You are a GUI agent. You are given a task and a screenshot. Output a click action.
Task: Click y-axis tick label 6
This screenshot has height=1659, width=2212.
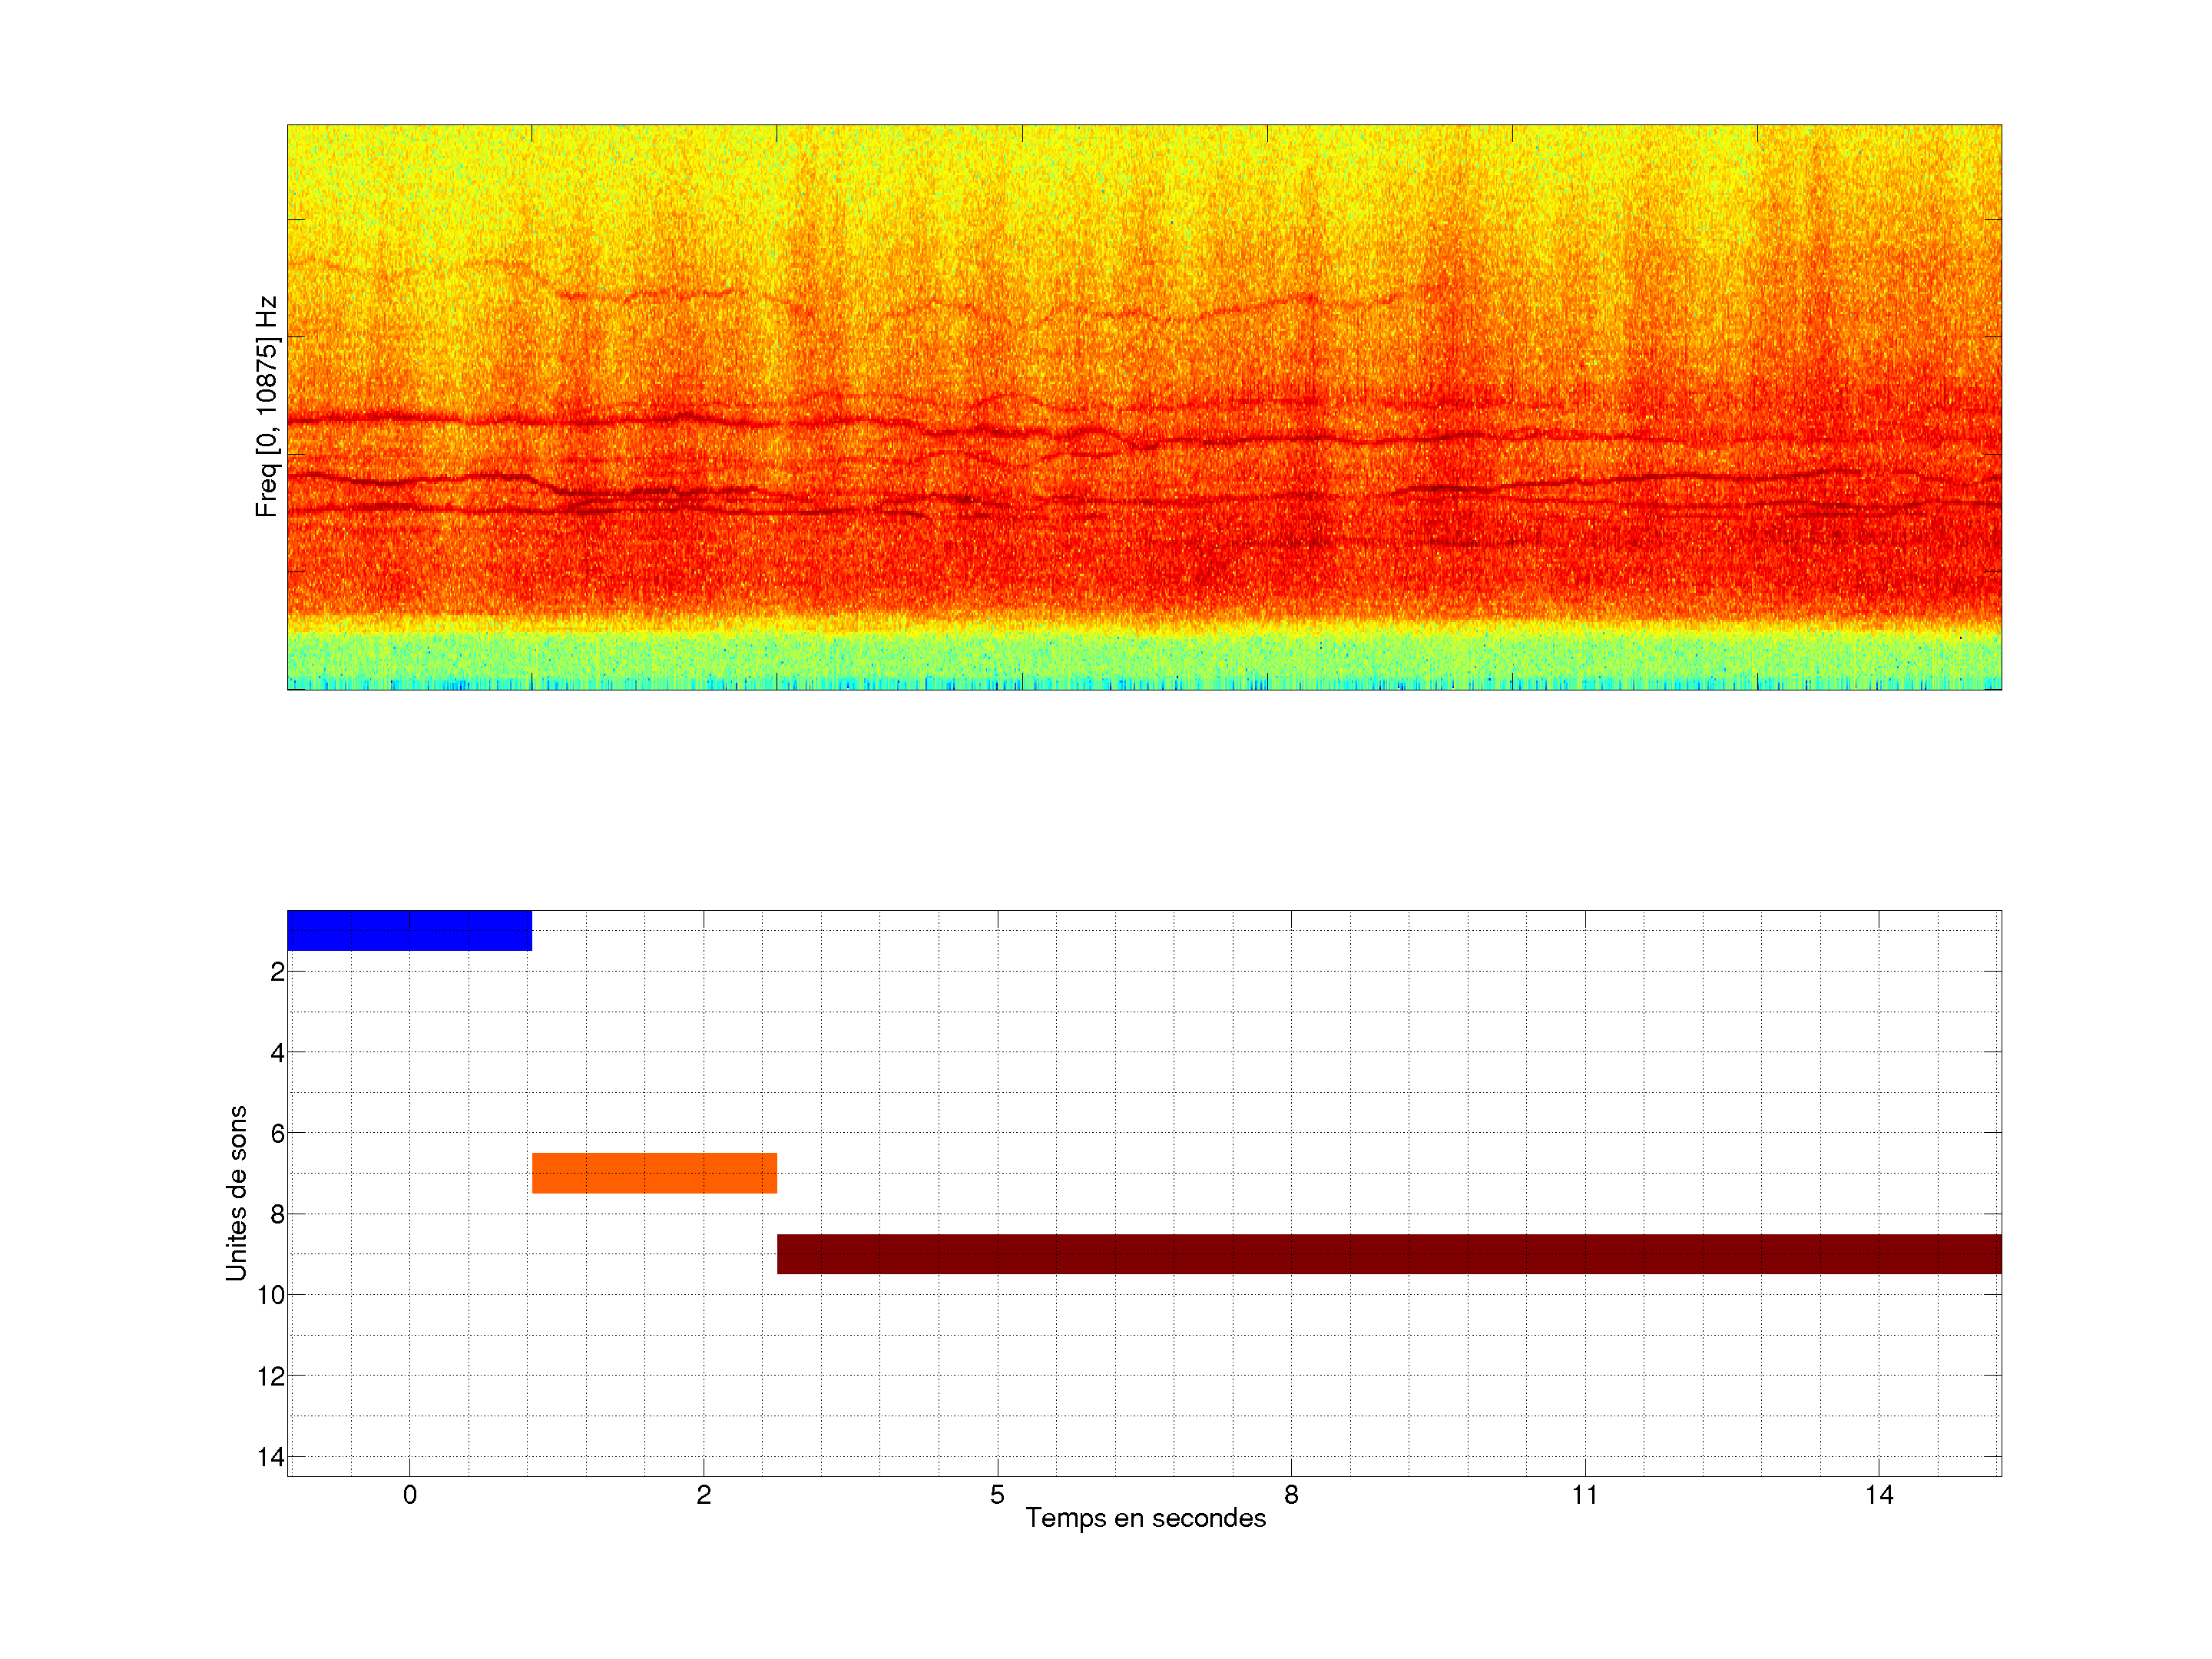(277, 1134)
